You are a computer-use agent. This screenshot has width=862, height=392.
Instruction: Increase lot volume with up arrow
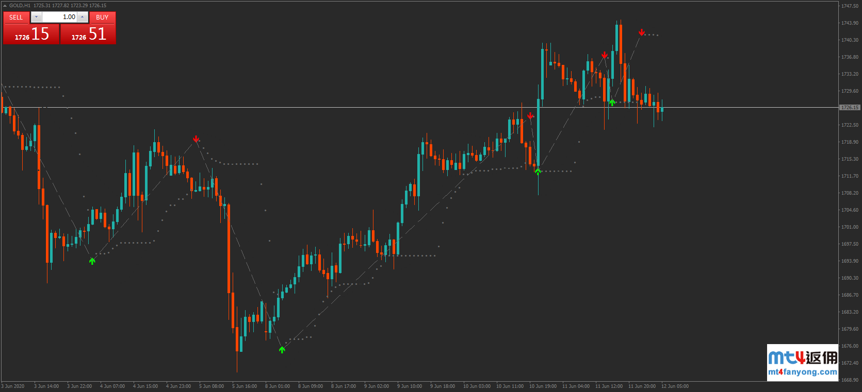coord(82,17)
